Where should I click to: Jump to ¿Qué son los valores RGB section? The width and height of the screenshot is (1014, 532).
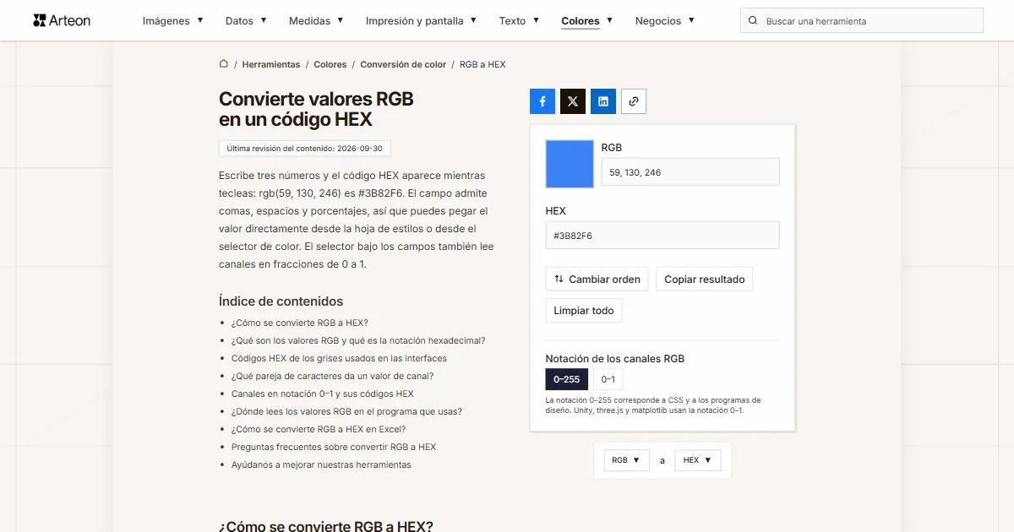[358, 340]
